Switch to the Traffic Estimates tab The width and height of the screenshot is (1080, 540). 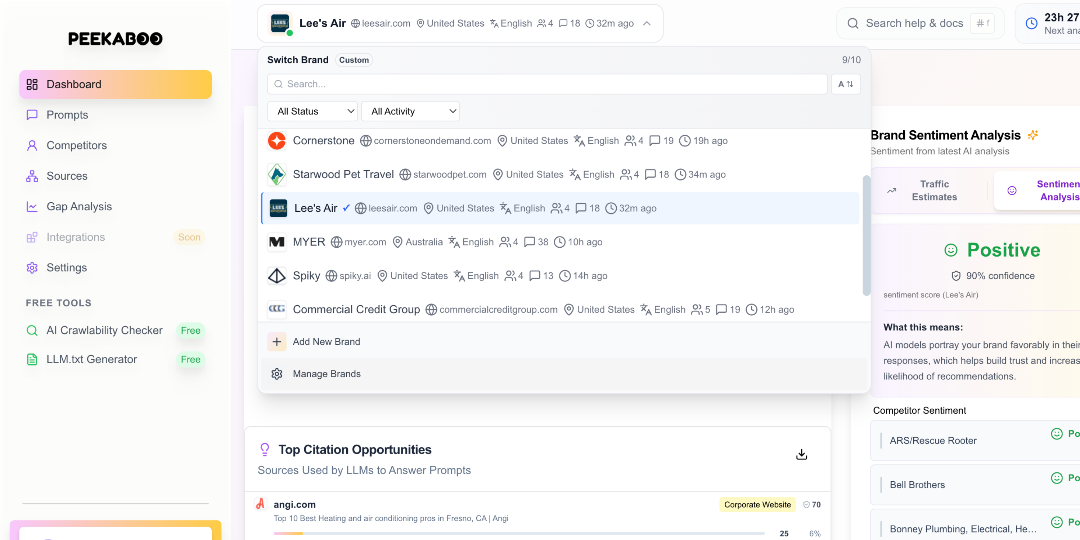(x=930, y=191)
